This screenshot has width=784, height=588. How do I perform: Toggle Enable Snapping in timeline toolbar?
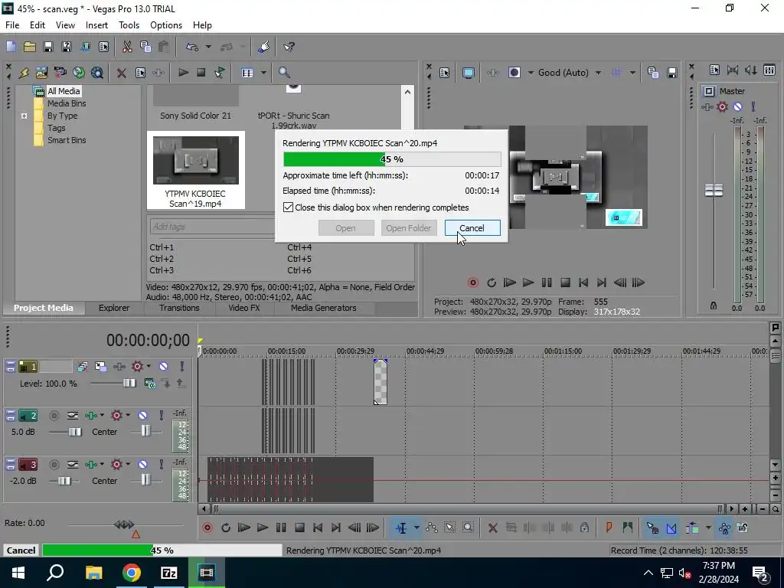click(x=652, y=528)
